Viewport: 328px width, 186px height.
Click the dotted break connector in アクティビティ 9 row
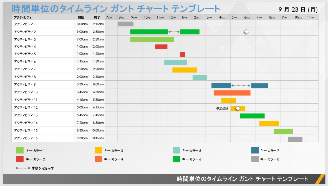click(241, 86)
